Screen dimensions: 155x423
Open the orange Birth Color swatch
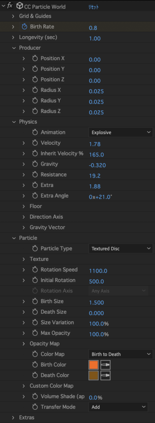(94, 365)
